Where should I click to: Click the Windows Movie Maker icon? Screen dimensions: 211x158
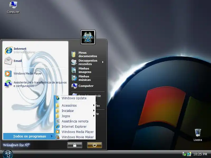coord(57,137)
